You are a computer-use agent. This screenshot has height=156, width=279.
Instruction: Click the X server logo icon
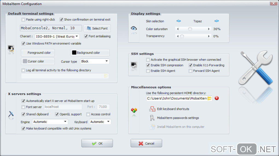11,114
